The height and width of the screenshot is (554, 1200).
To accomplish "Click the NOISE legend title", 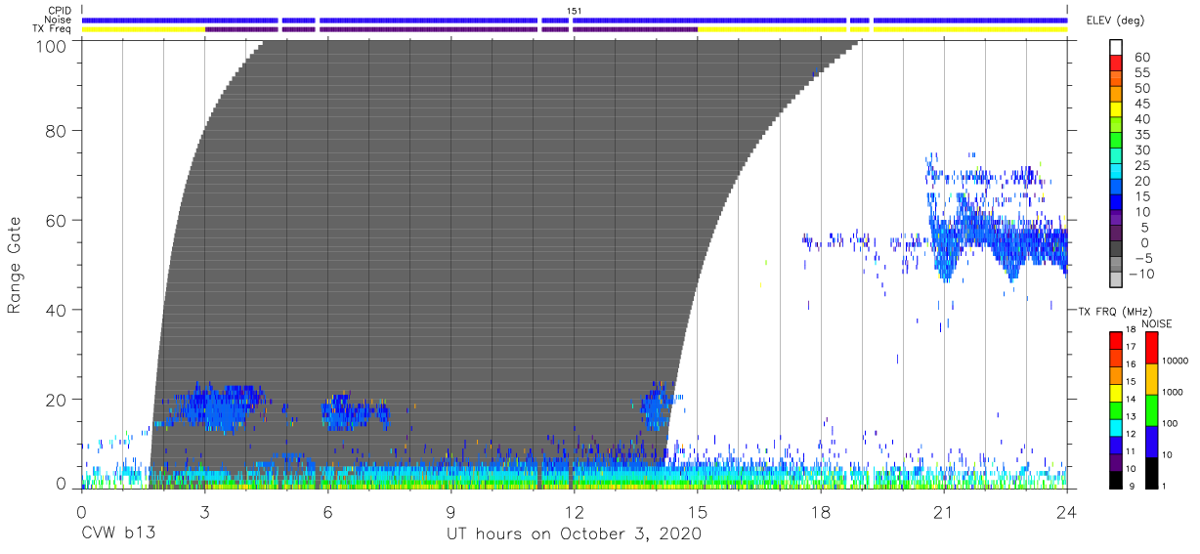I will point(1157,323).
